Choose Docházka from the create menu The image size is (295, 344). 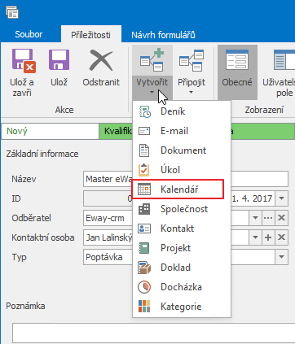pyautogui.click(x=182, y=287)
